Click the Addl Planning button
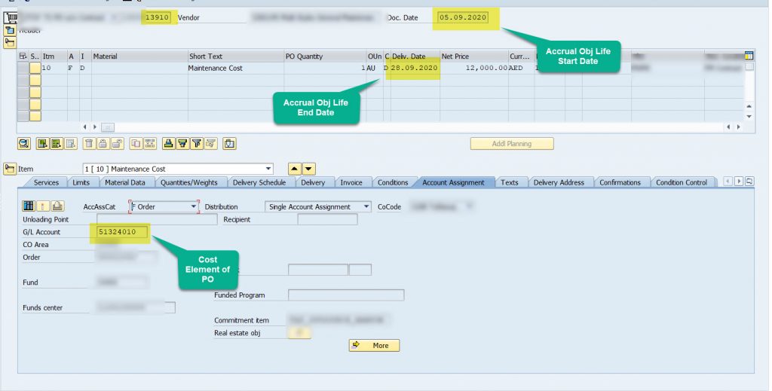 coord(512,144)
